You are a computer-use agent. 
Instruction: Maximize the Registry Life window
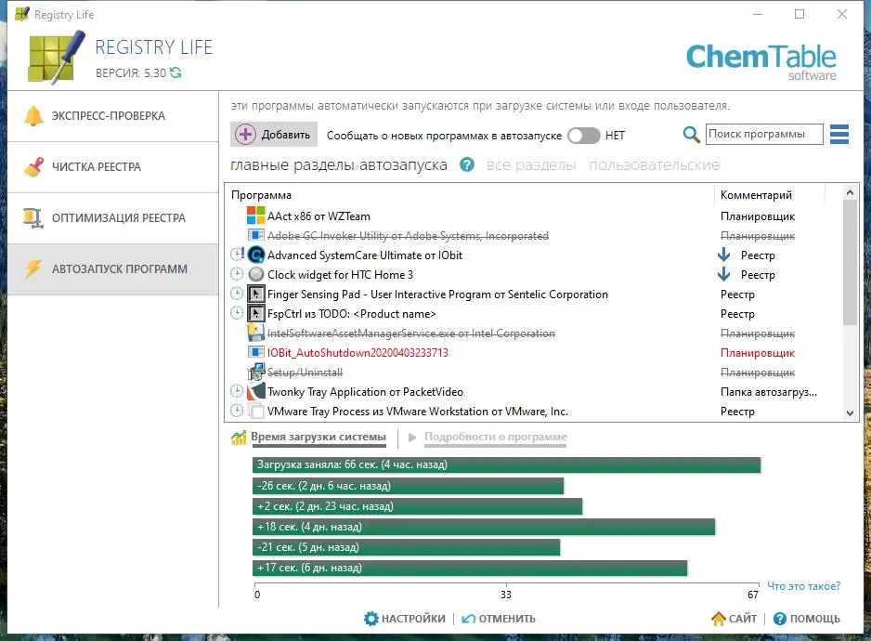click(799, 15)
